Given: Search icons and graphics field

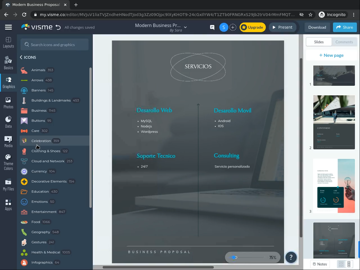Looking at the screenshot, I should pyautogui.click(x=55, y=45).
